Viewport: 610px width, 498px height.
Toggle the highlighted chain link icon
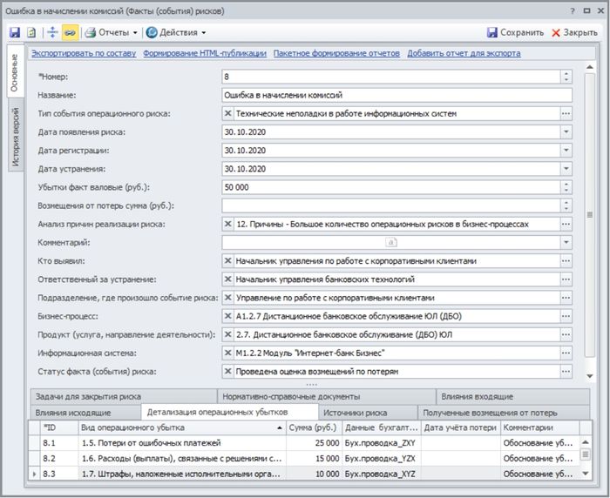pyautogui.click(x=69, y=32)
